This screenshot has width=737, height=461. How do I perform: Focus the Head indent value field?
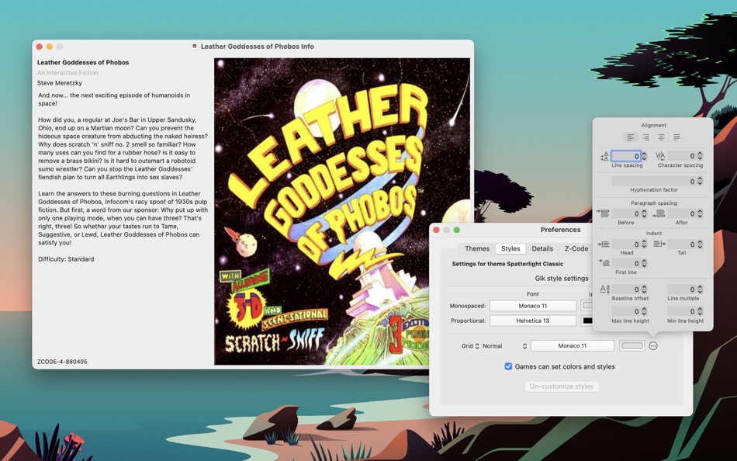[x=626, y=244]
